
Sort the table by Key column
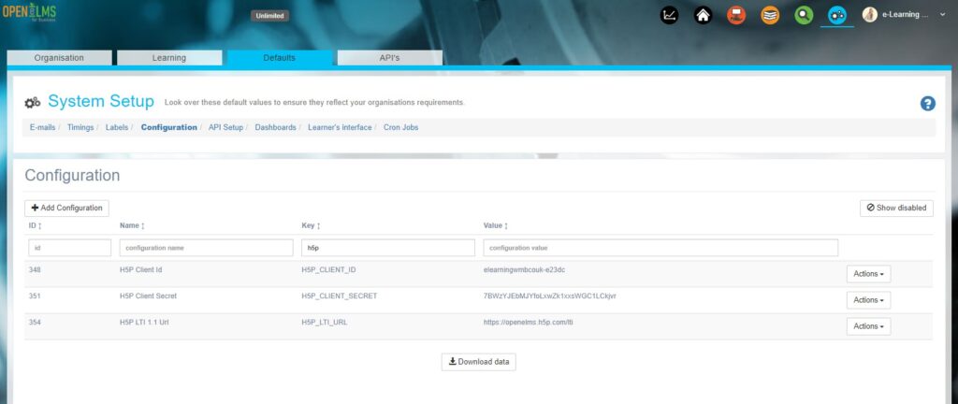coord(311,225)
